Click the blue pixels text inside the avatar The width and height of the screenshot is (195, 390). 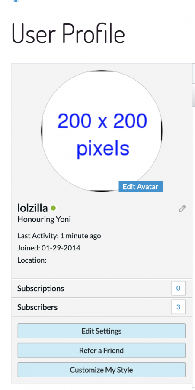pos(103,149)
